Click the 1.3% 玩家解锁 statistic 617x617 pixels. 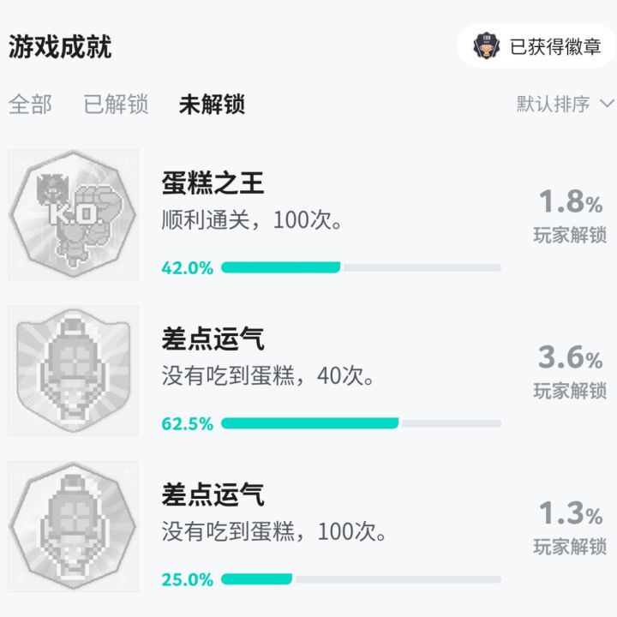(570, 527)
